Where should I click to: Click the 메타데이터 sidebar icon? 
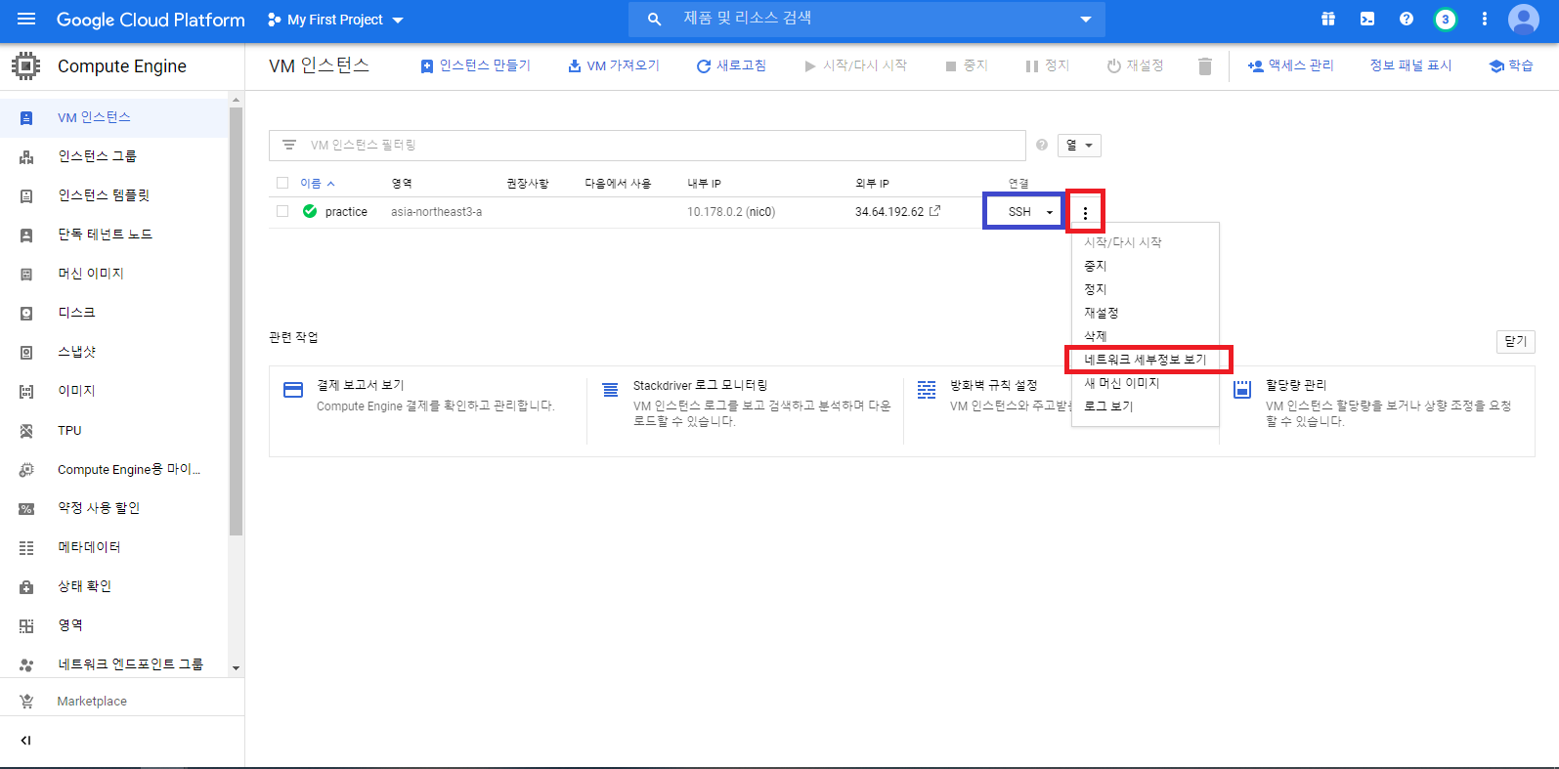click(26, 548)
